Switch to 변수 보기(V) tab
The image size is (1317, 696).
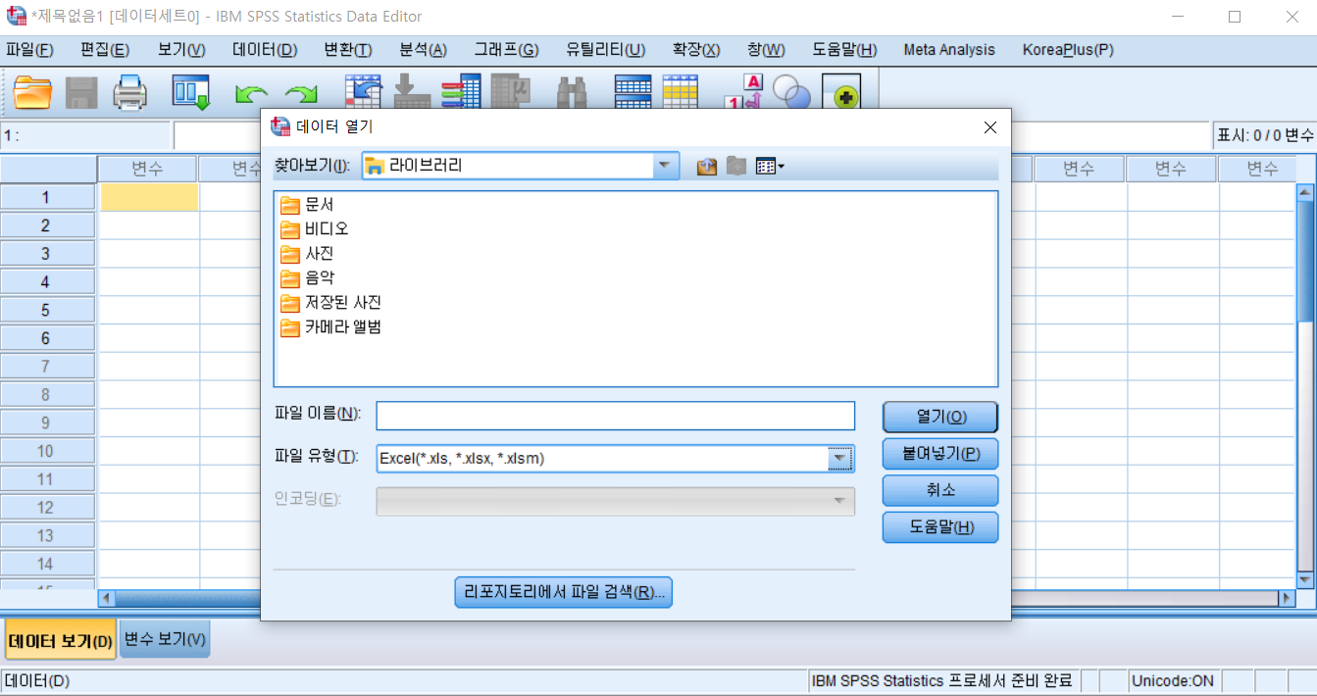165,640
